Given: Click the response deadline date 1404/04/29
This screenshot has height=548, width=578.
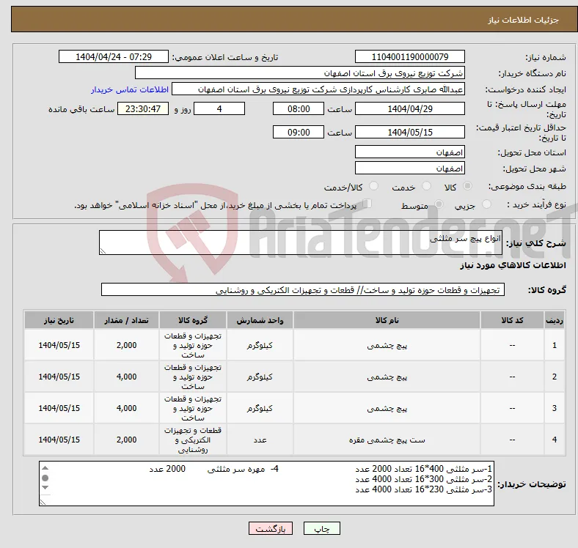Looking at the screenshot, I should (x=409, y=108).
